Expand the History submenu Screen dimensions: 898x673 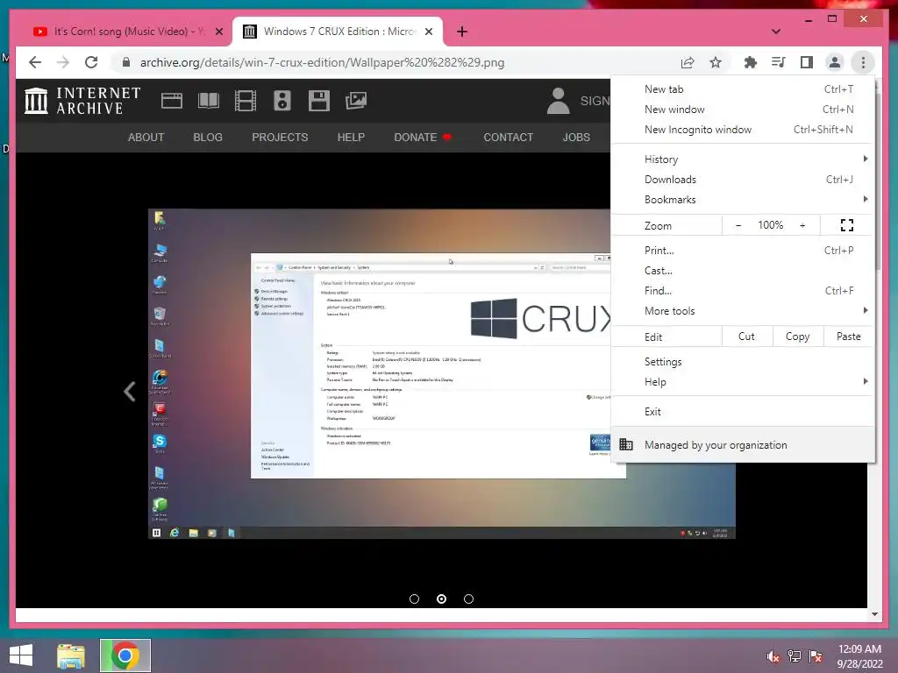(743, 159)
